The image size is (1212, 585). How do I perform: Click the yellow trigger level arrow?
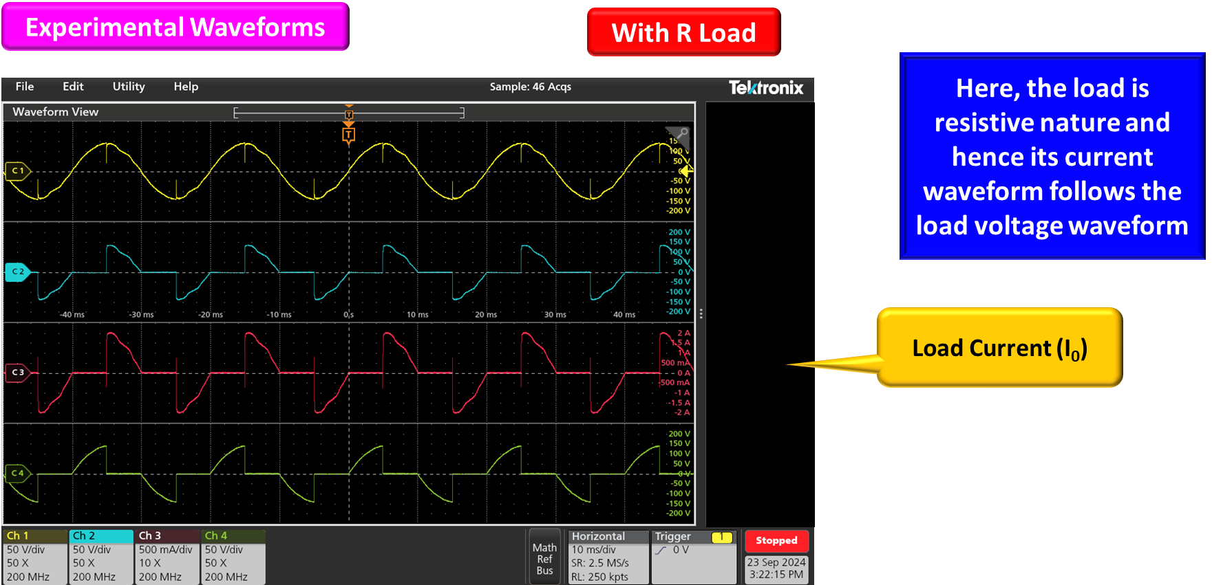pos(686,170)
